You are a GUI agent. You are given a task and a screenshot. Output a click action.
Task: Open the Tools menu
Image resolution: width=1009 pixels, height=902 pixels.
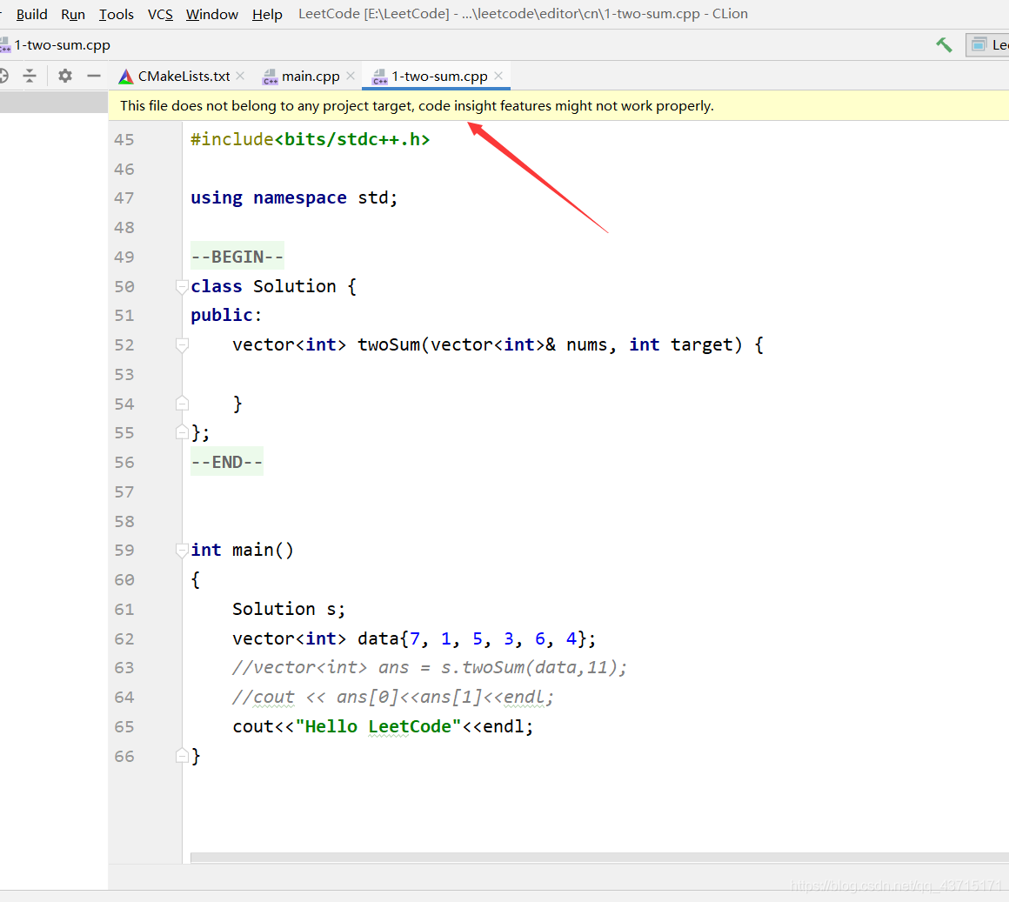pyautogui.click(x=116, y=14)
